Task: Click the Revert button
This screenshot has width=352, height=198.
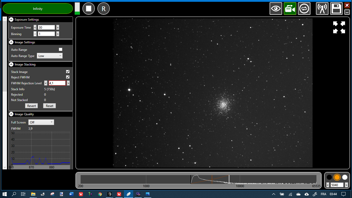Action: point(31,106)
